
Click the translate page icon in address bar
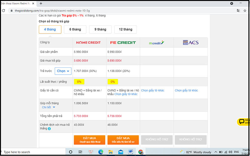click(238, 10)
